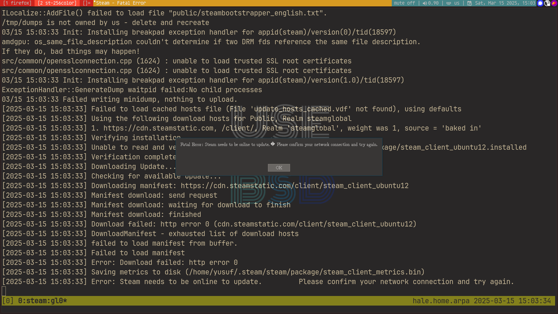The image size is (558, 314).
Task: Open the KeePassXC key-lock tray icon
Action: point(547,3)
